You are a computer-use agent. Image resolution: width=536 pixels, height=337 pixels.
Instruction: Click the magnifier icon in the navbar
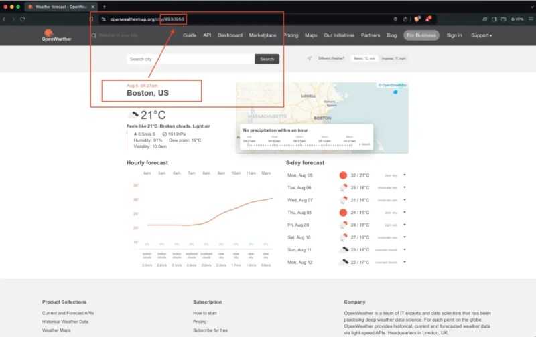point(94,35)
